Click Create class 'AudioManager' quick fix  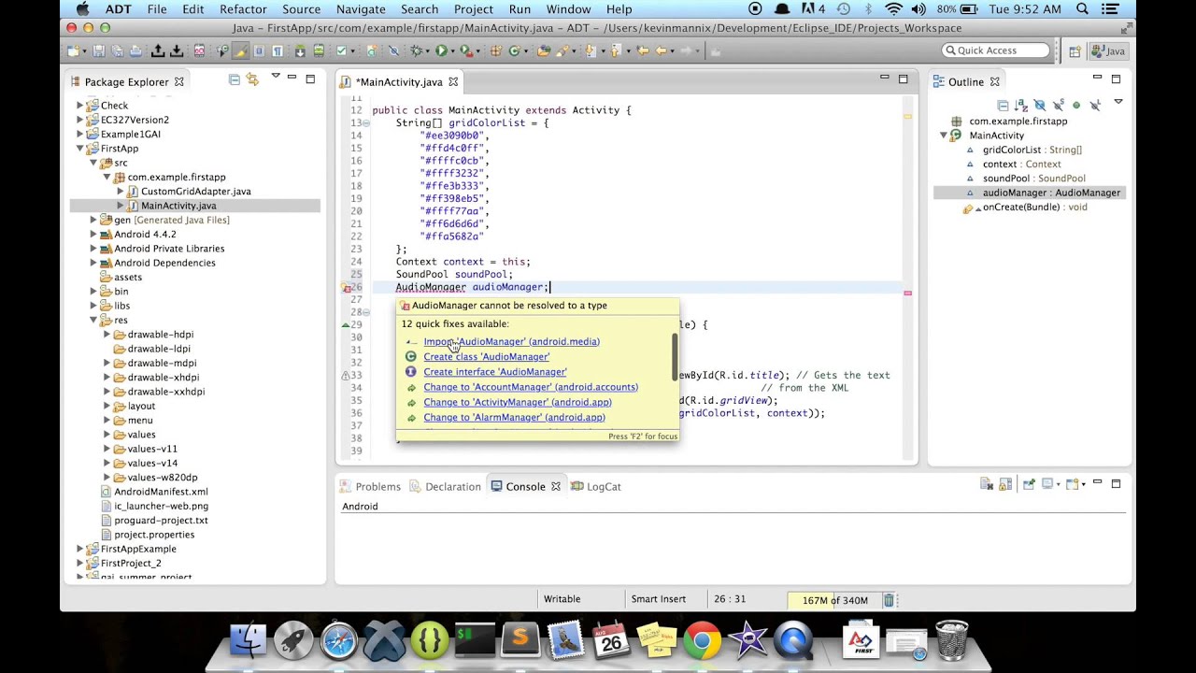pyautogui.click(x=486, y=356)
